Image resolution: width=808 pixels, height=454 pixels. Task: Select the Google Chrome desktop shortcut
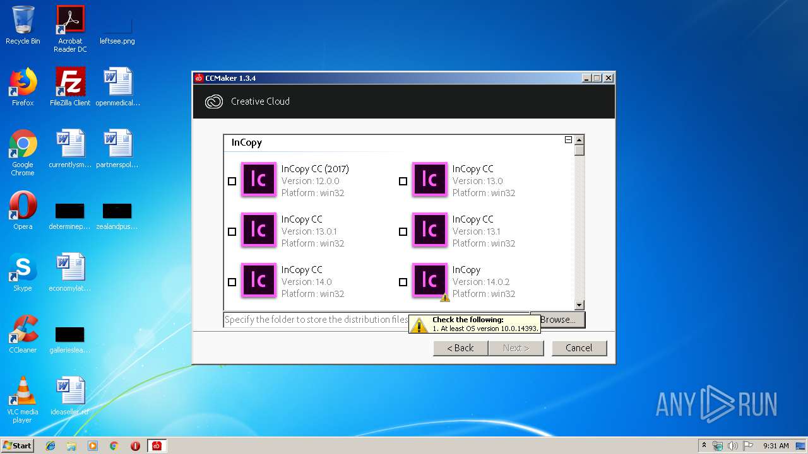(23, 153)
